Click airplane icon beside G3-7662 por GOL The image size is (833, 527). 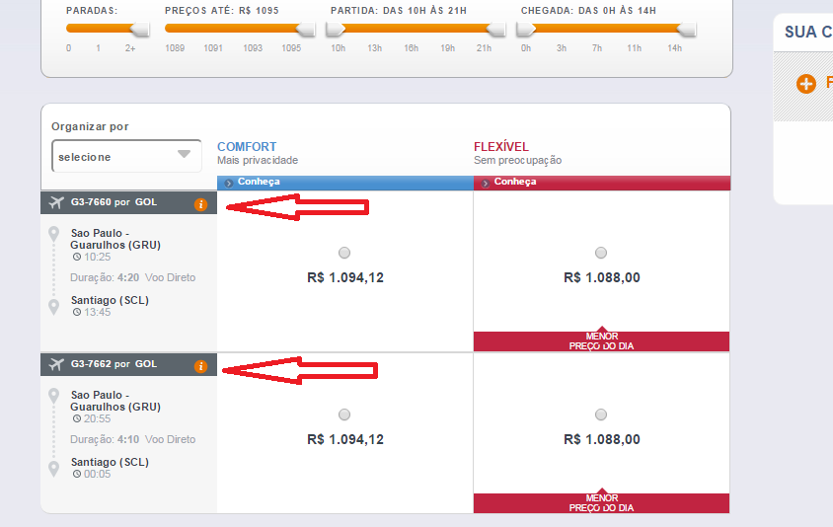tap(56, 364)
